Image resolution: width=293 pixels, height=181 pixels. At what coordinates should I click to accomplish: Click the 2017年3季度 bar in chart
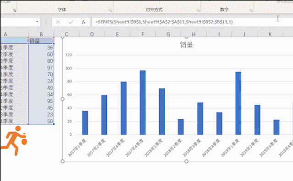[123, 108]
